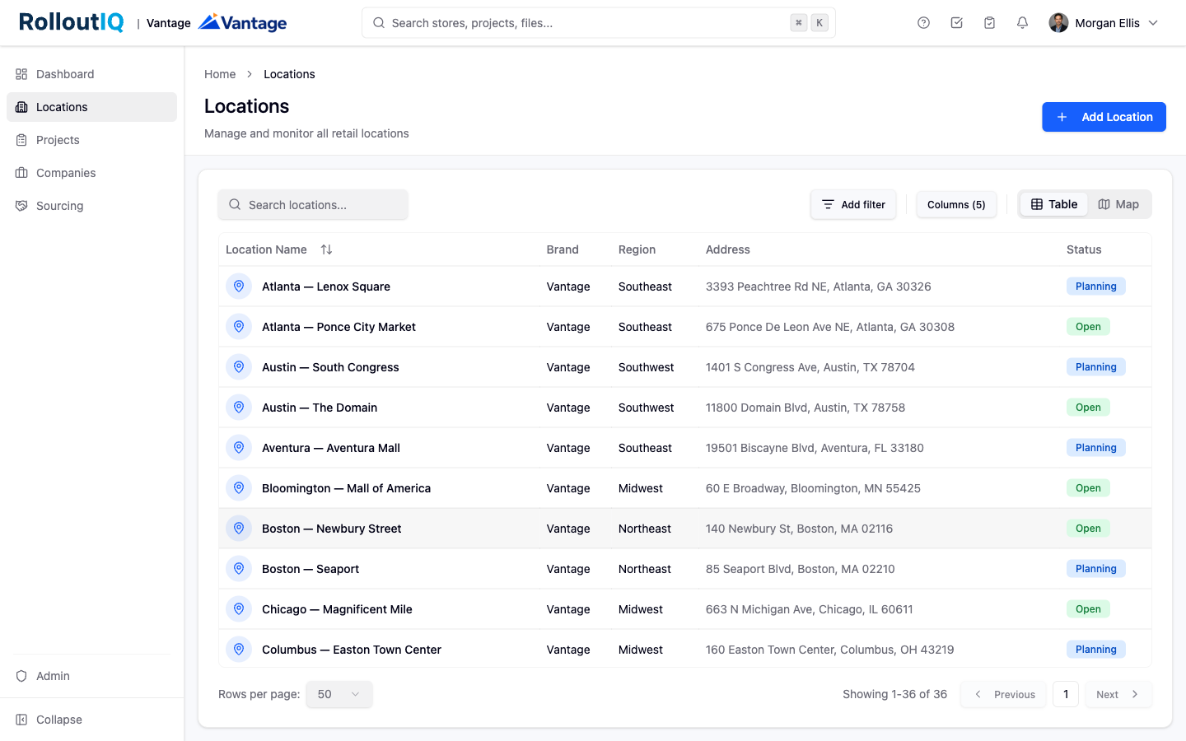Click the Vantage brand logo
Screen dimensions: 1186x741
coord(243,22)
